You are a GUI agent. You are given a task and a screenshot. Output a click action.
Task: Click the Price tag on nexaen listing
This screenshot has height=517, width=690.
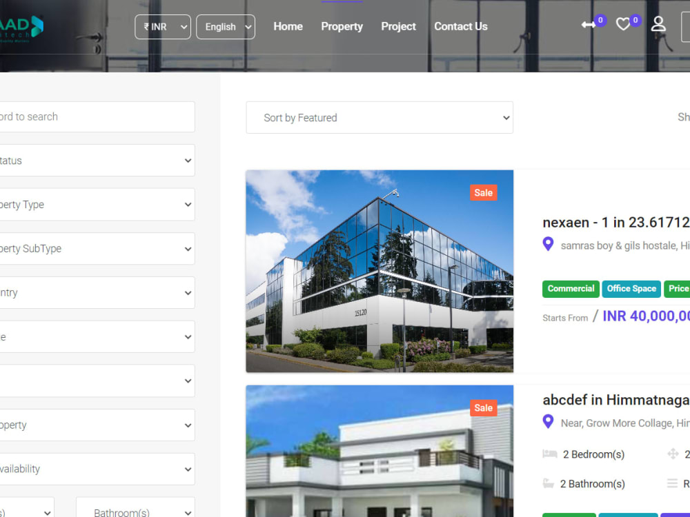click(x=677, y=289)
